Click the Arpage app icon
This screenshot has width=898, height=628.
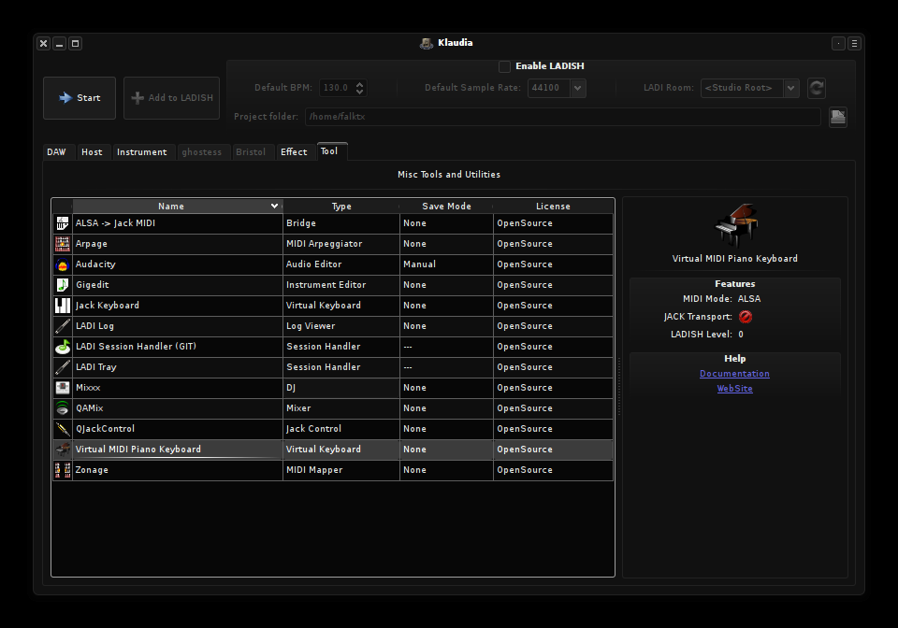coord(63,244)
